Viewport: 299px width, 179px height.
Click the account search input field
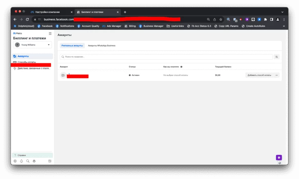pyautogui.click(x=166, y=57)
